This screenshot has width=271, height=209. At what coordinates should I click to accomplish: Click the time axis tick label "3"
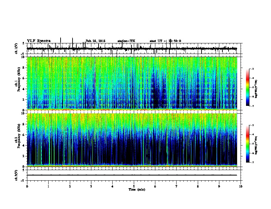[x=91, y=186]
